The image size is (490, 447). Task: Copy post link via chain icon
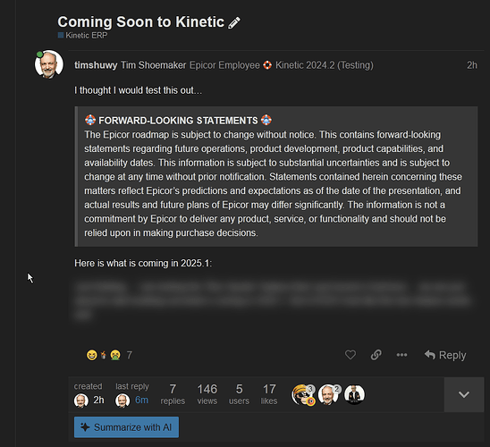pyautogui.click(x=376, y=355)
